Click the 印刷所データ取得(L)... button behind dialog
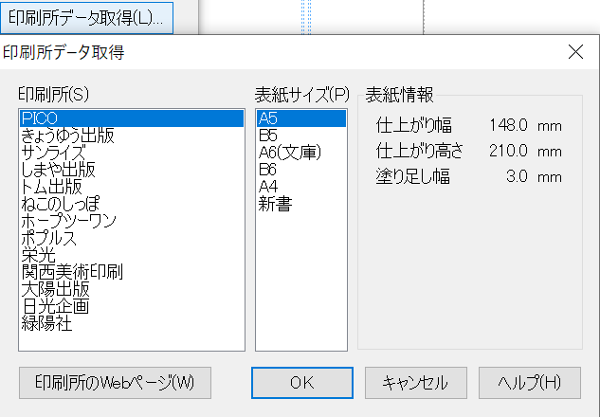Screen dimensions: 600x417 [x=87, y=18]
